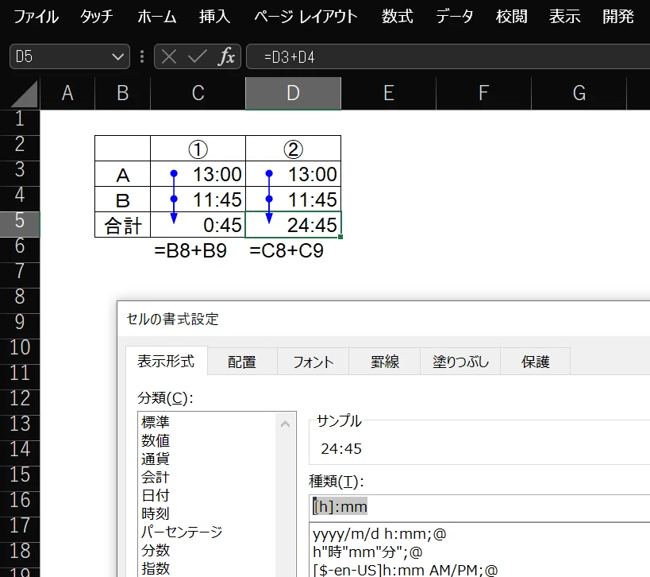Select 数値 in the category list

click(x=156, y=440)
